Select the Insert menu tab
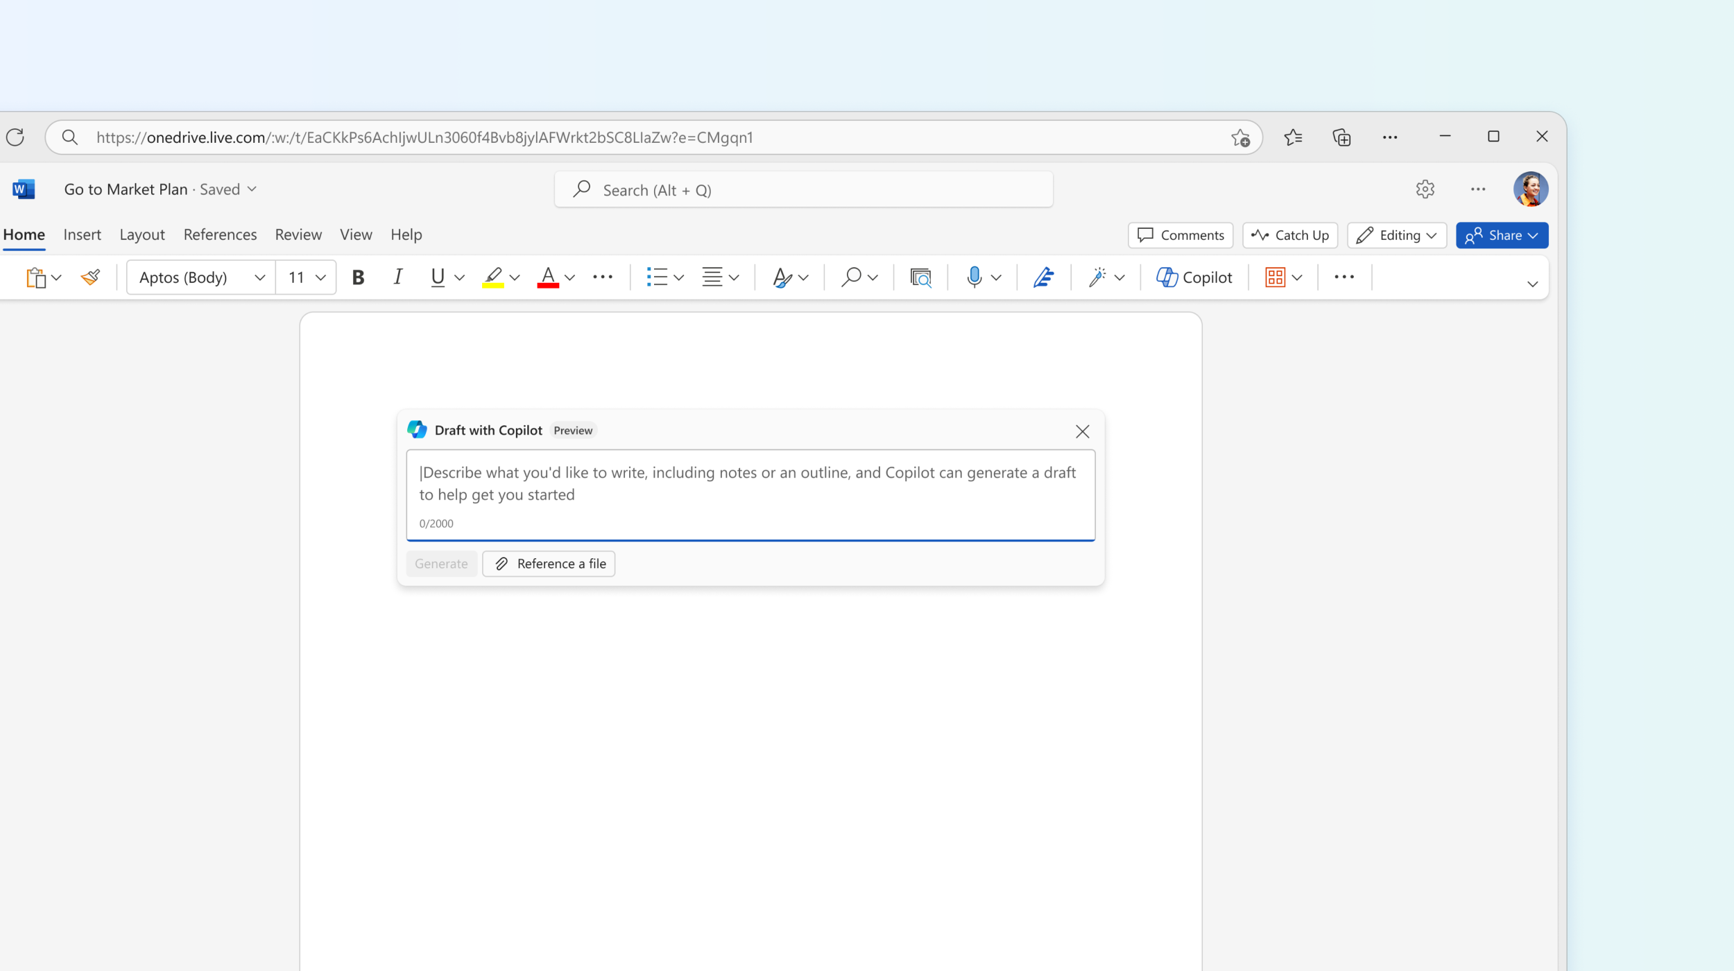The width and height of the screenshot is (1734, 971). pyautogui.click(x=82, y=234)
